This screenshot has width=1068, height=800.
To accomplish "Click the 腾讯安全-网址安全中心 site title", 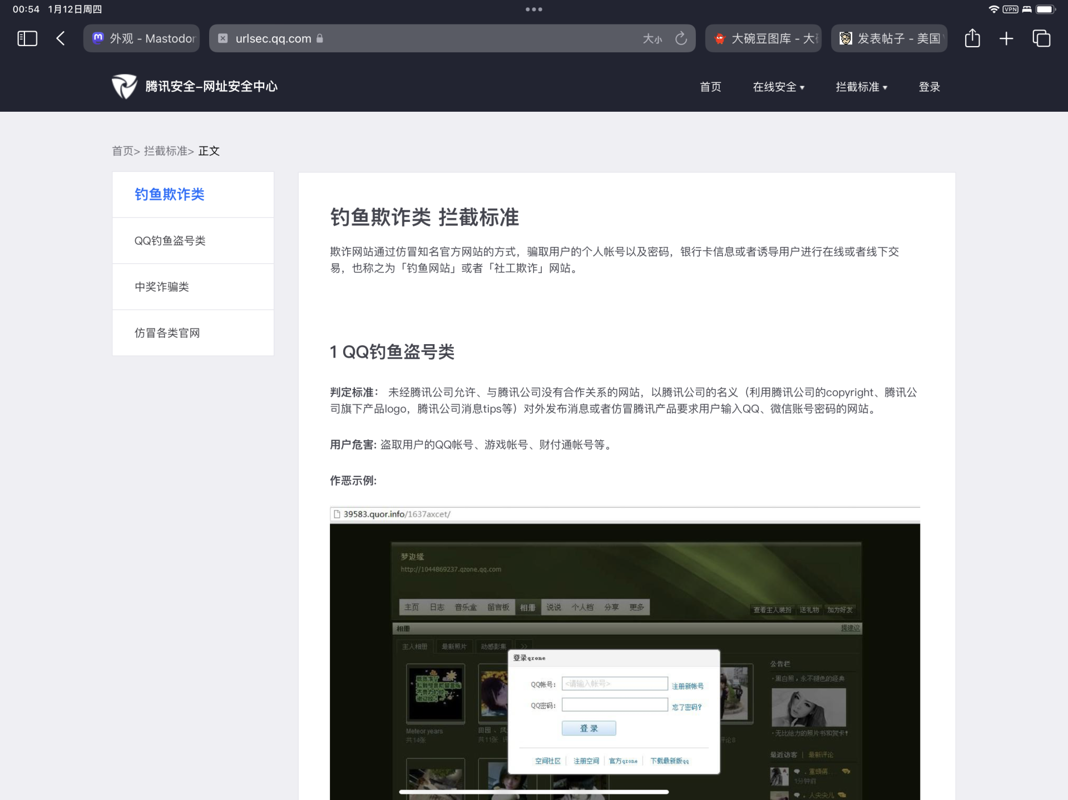I will (211, 86).
